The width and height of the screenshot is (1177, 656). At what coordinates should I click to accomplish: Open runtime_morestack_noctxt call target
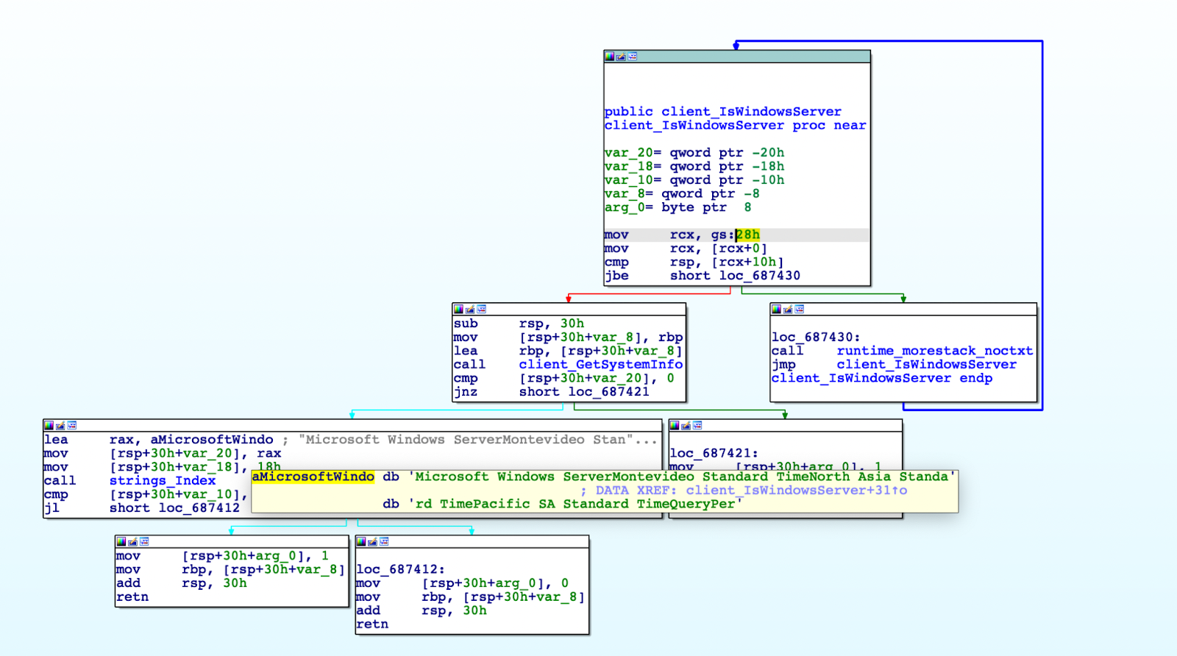coord(934,352)
